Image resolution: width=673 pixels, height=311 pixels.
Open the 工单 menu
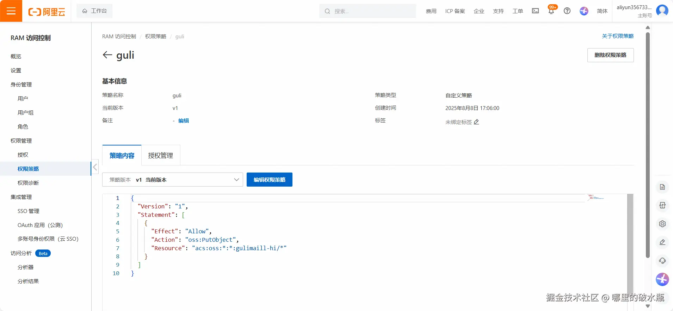tap(518, 11)
